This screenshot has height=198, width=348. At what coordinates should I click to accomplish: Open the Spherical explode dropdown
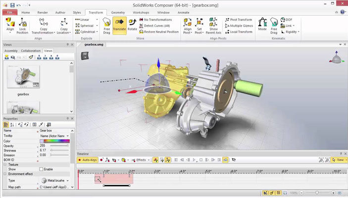97,26
